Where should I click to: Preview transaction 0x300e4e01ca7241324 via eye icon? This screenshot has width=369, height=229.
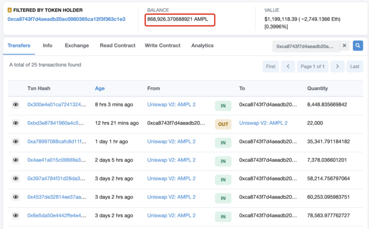point(16,105)
